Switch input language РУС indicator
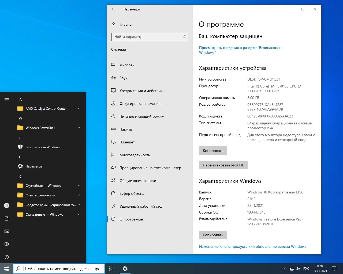The image size is (343, 274). click(x=306, y=269)
